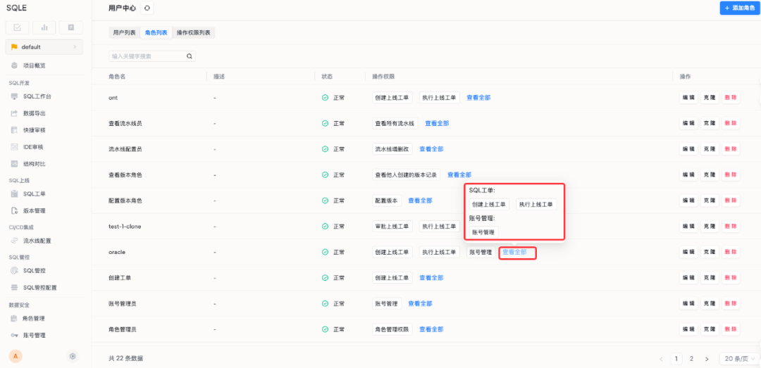Image resolution: width=761 pixels, height=368 pixels.
Task: Click the keyword search input field
Action: tap(147, 56)
